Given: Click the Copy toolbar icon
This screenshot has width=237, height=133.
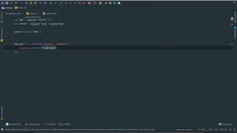Looking at the screenshot, I should coord(31,3).
